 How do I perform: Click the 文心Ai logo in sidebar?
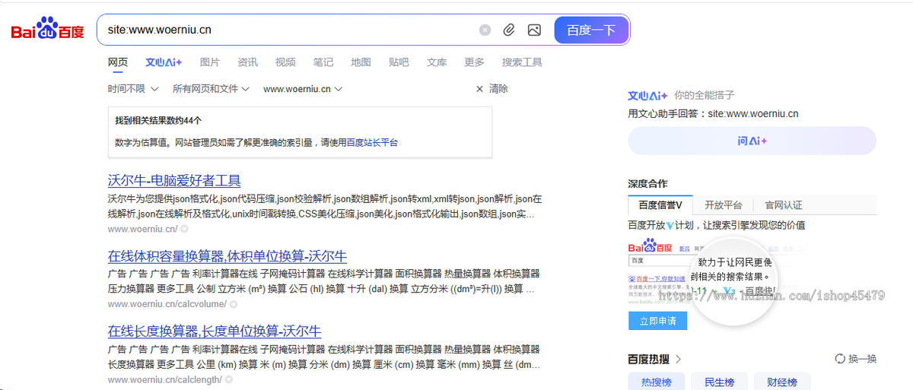tap(647, 96)
